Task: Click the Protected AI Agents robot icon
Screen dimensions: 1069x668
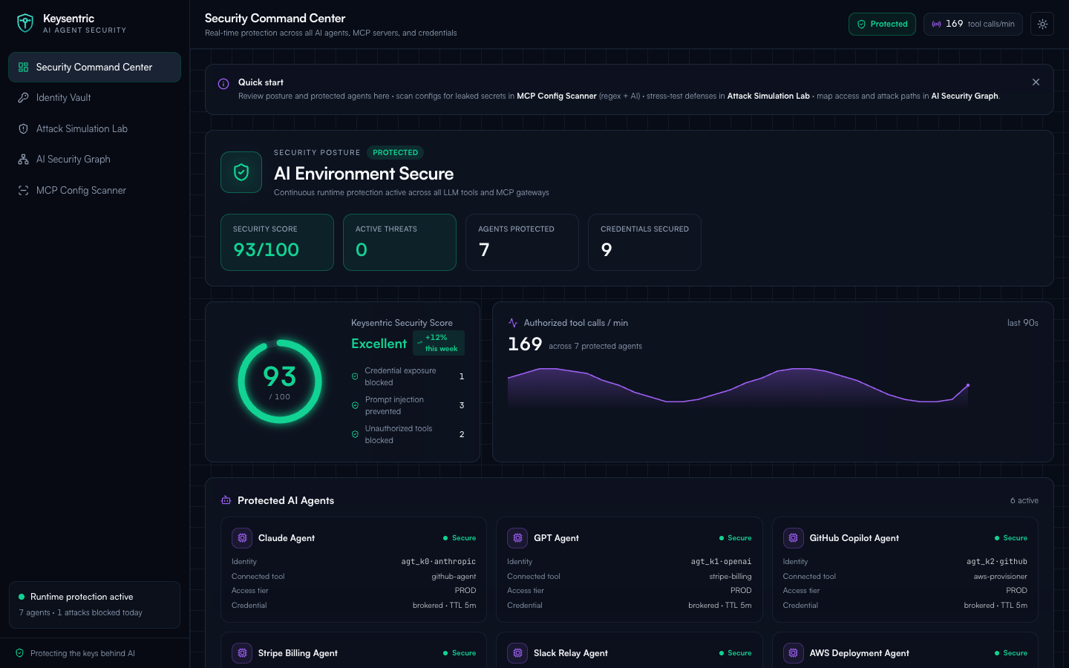Action: point(226,500)
